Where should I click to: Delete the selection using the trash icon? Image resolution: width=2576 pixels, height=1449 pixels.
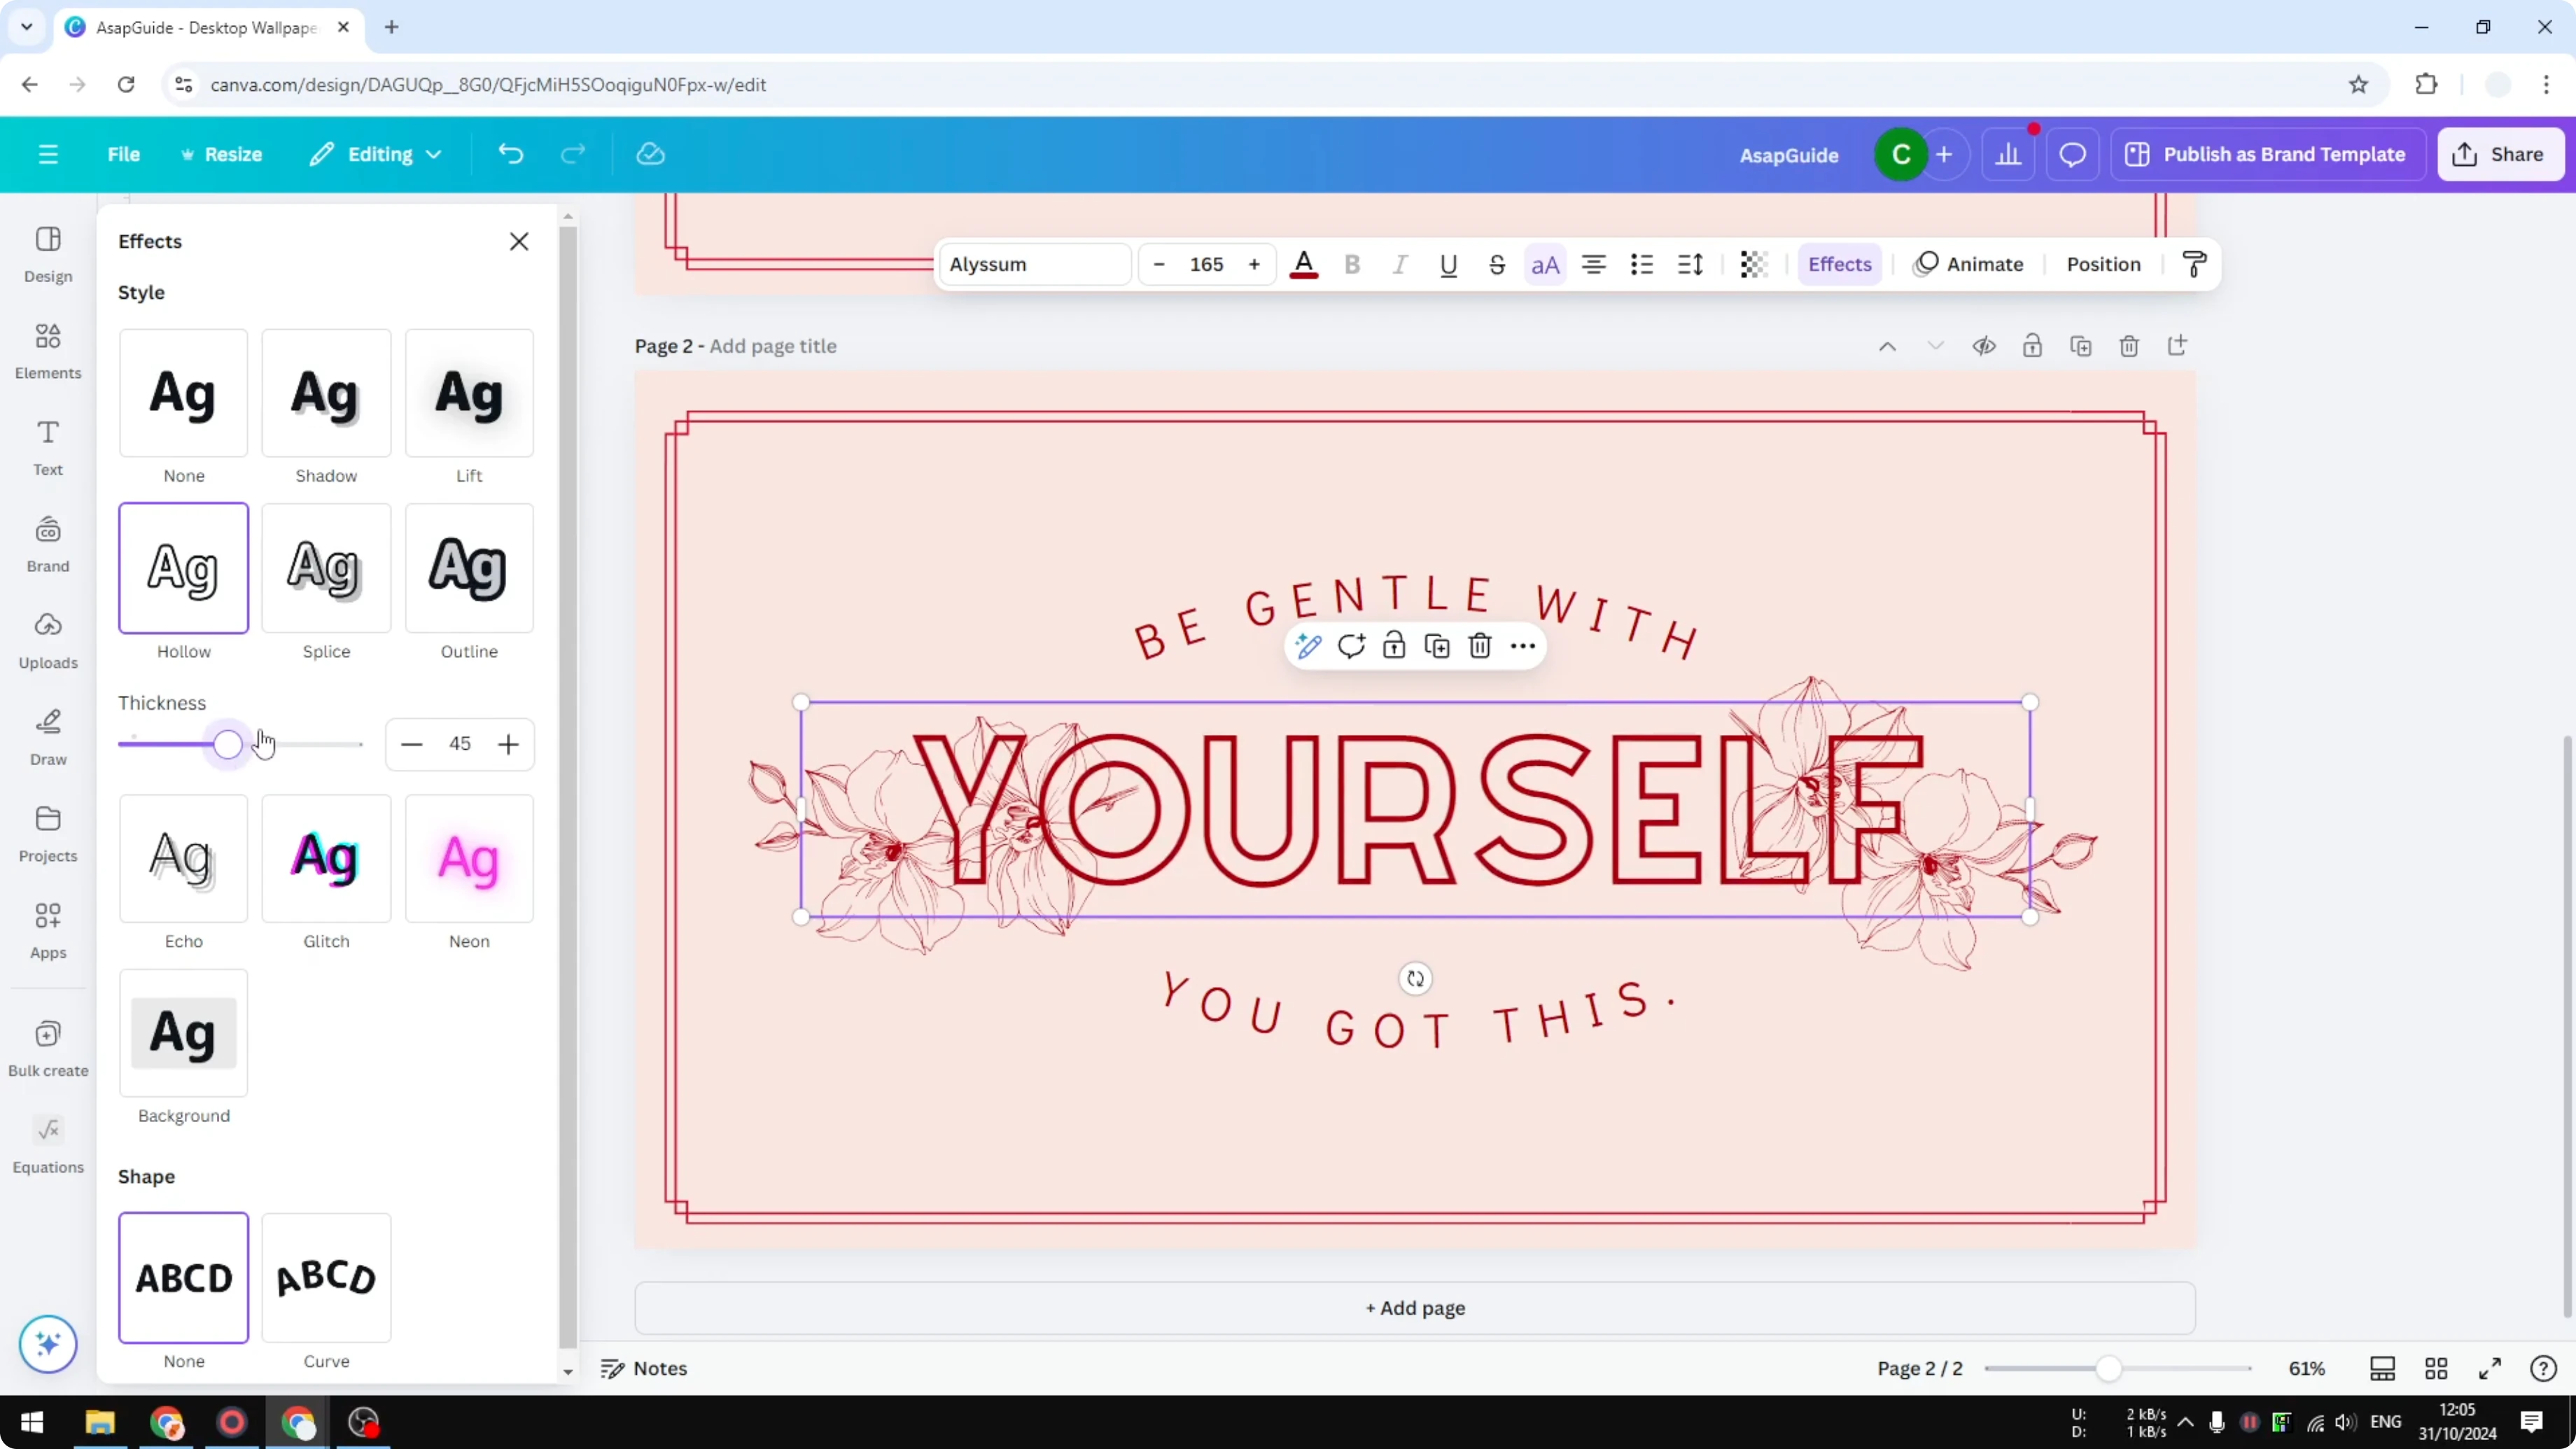pyautogui.click(x=1480, y=646)
